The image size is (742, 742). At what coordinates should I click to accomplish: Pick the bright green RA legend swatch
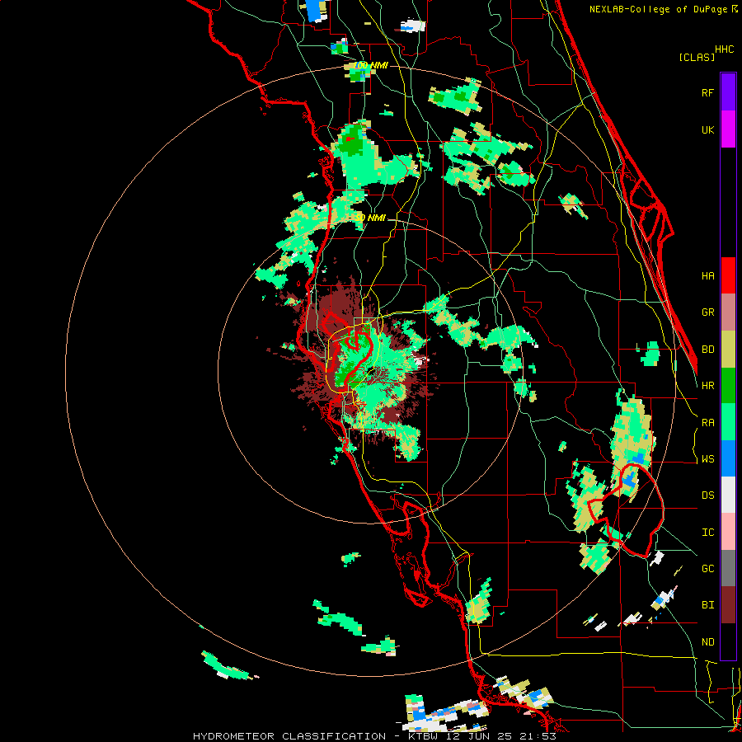click(728, 422)
